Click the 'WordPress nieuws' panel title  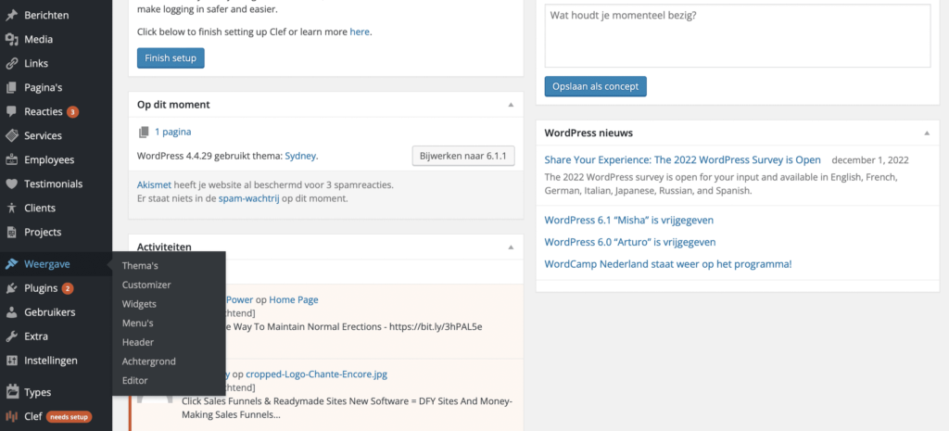click(x=588, y=133)
